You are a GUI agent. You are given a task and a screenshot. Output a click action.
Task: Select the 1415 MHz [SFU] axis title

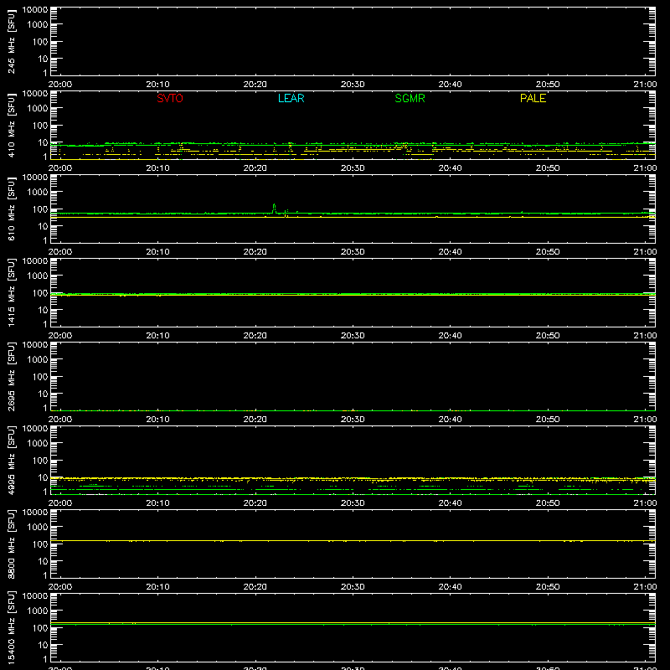pyautogui.click(x=12, y=292)
